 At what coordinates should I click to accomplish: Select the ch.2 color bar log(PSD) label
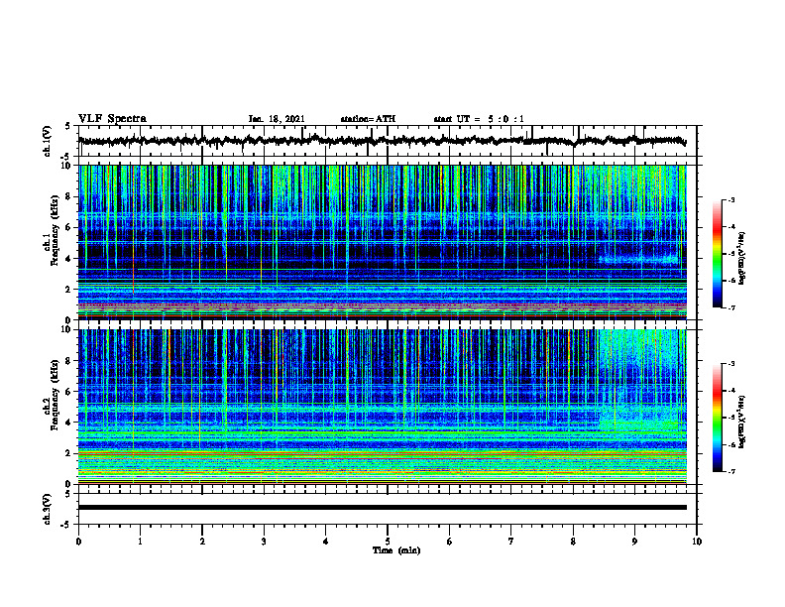(x=742, y=421)
